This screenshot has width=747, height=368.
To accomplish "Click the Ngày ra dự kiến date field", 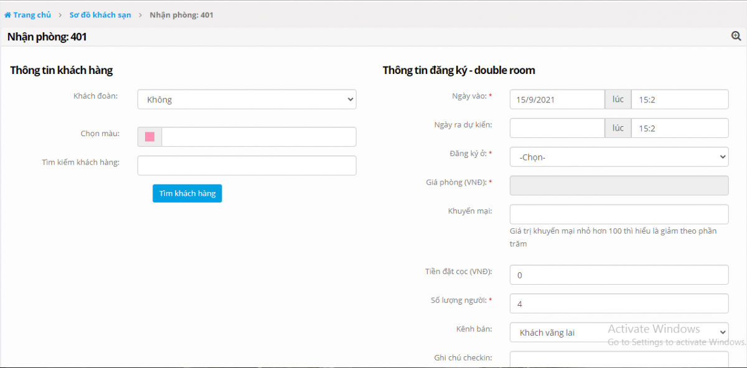I will click(557, 128).
